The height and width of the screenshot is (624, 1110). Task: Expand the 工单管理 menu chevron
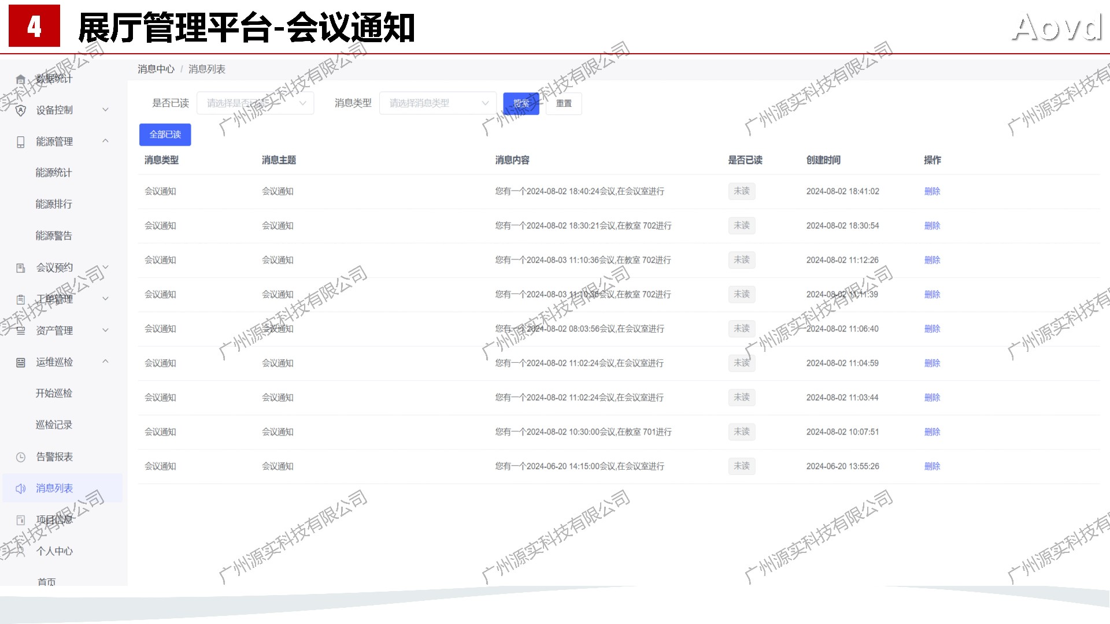coord(105,299)
